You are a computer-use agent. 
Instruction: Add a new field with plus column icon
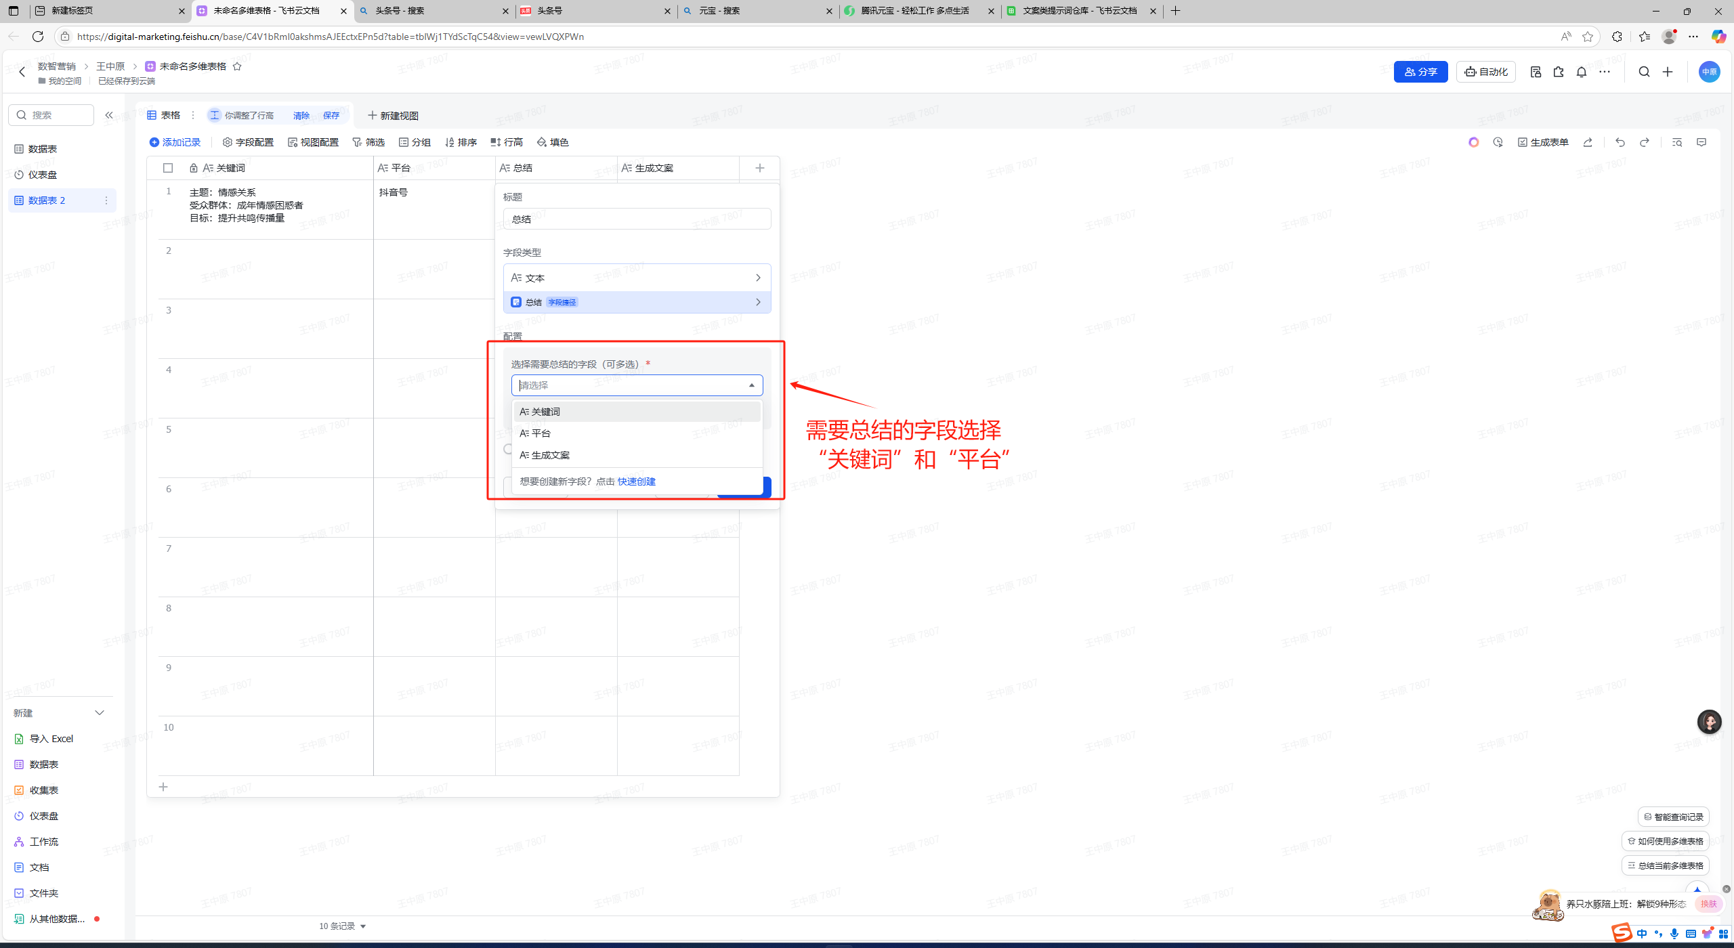pos(759,168)
